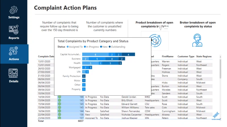
Task: Toggle the Assigned To legend item
Action: [x=75, y=47]
